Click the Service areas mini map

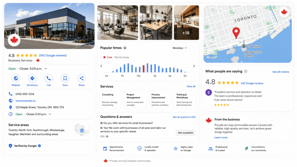coord(82,130)
